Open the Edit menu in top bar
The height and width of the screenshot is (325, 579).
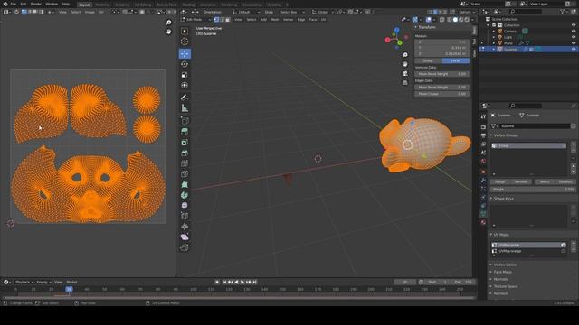(24, 4)
